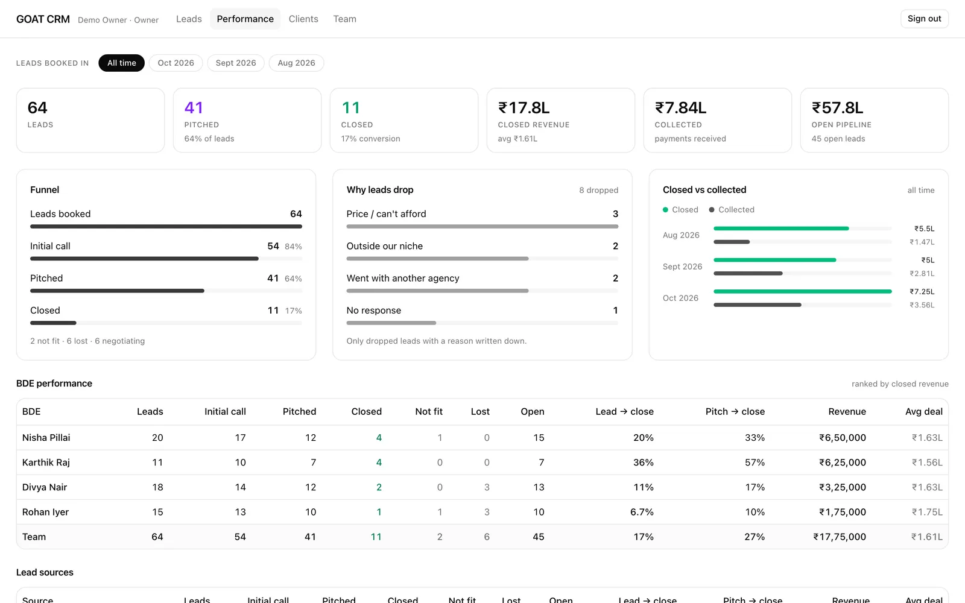This screenshot has width=965, height=603.
Task: Click the Initial call funnel bar
Action: (x=166, y=259)
